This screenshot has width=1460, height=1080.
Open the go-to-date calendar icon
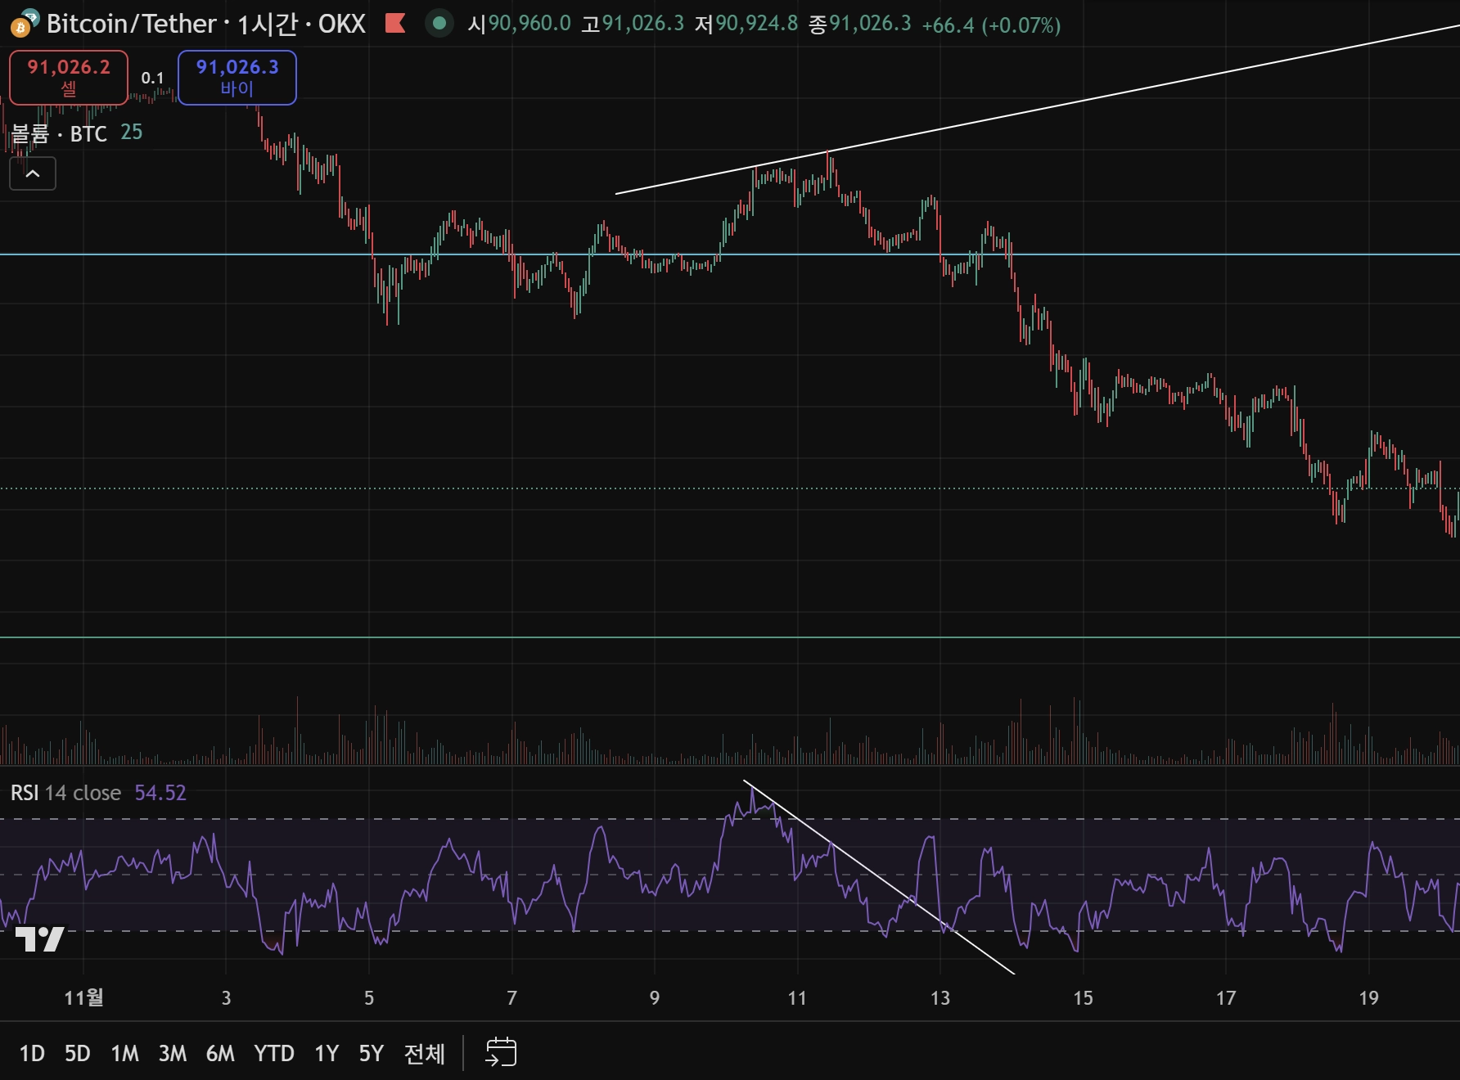[x=501, y=1052]
